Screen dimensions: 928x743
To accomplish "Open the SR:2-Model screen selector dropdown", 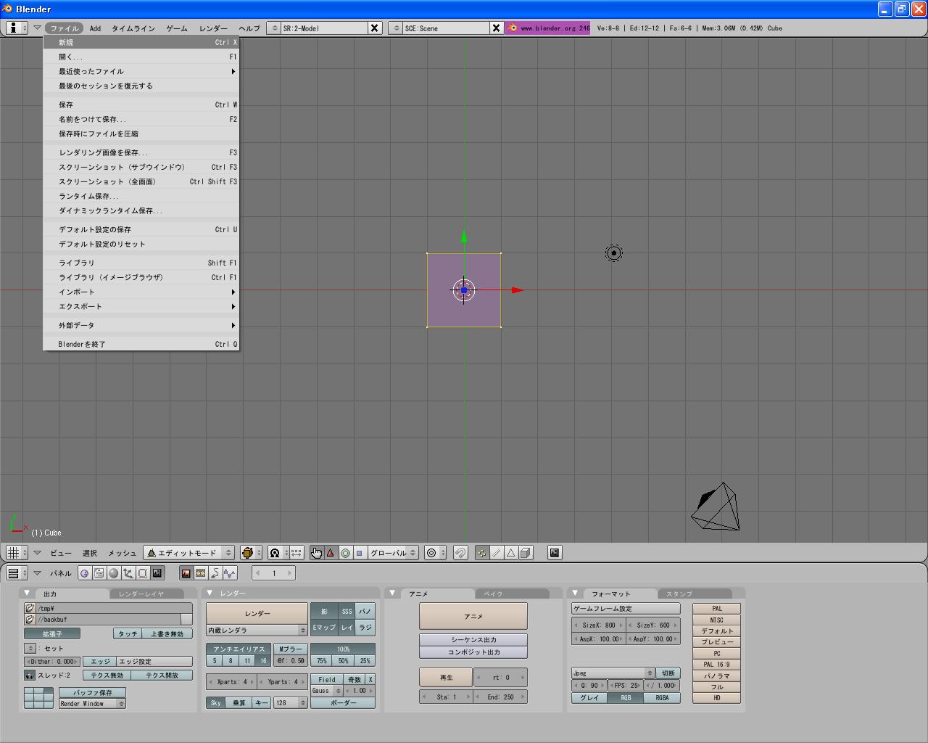I will (x=273, y=28).
